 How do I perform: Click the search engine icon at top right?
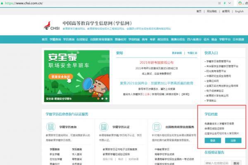pyautogui.click(x=240, y=3)
